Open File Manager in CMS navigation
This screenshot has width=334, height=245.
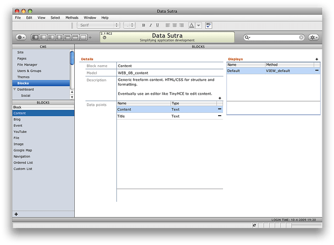point(41,65)
